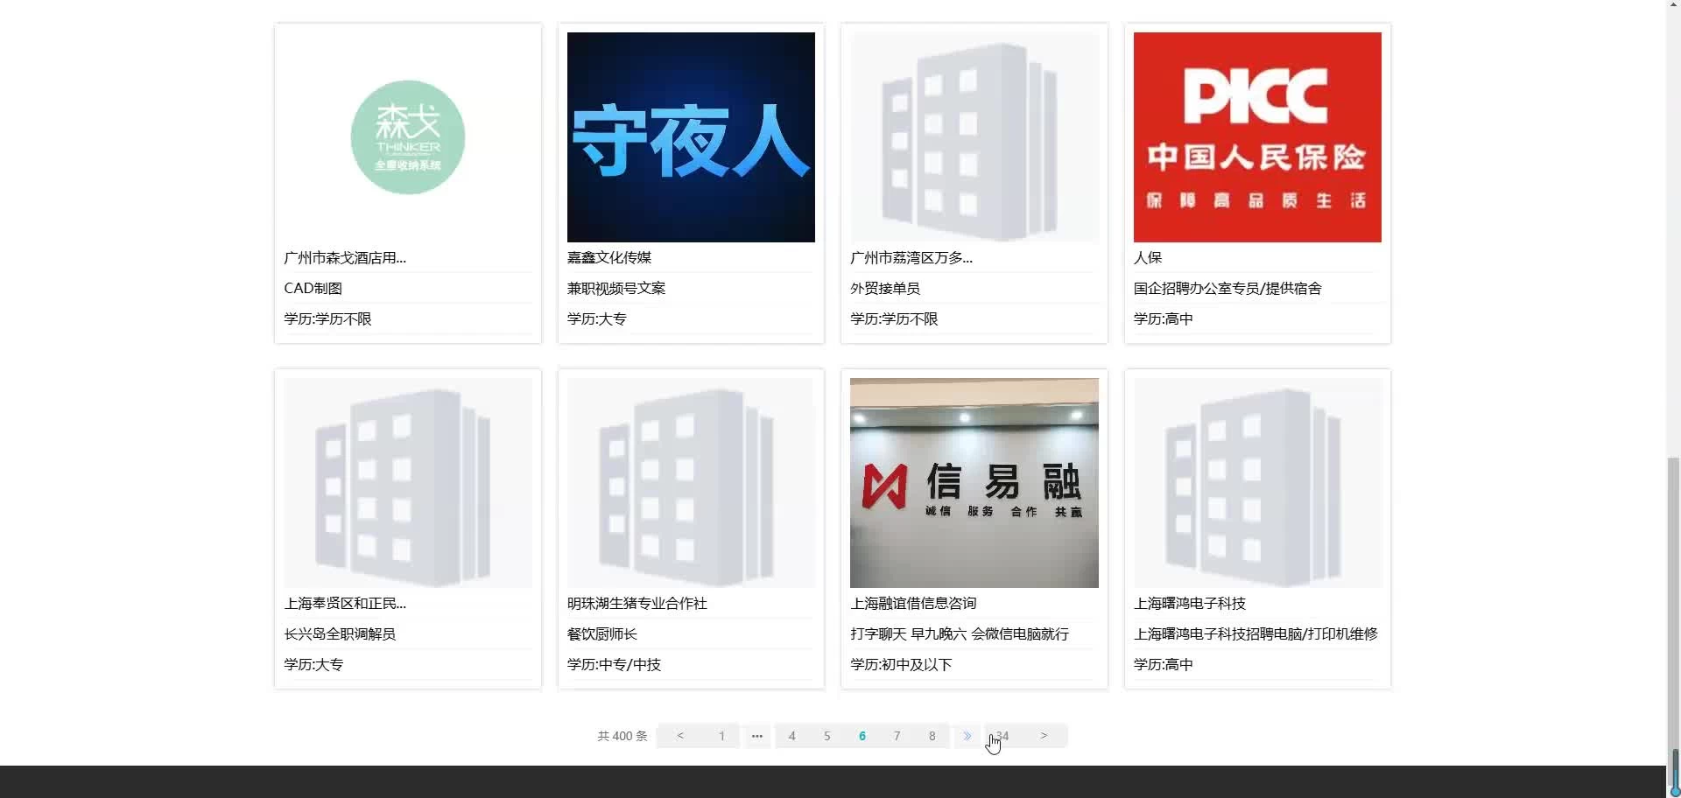Open company 明珠湖生猪专业合作社
Viewport: 1681px width, 798px height.
point(637,603)
